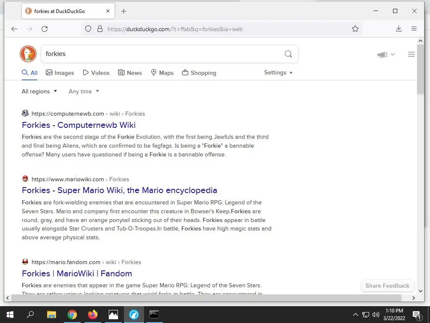Image resolution: width=430 pixels, height=323 pixels.
Task: Open the All regions filter dropdown
Action: 39,91
